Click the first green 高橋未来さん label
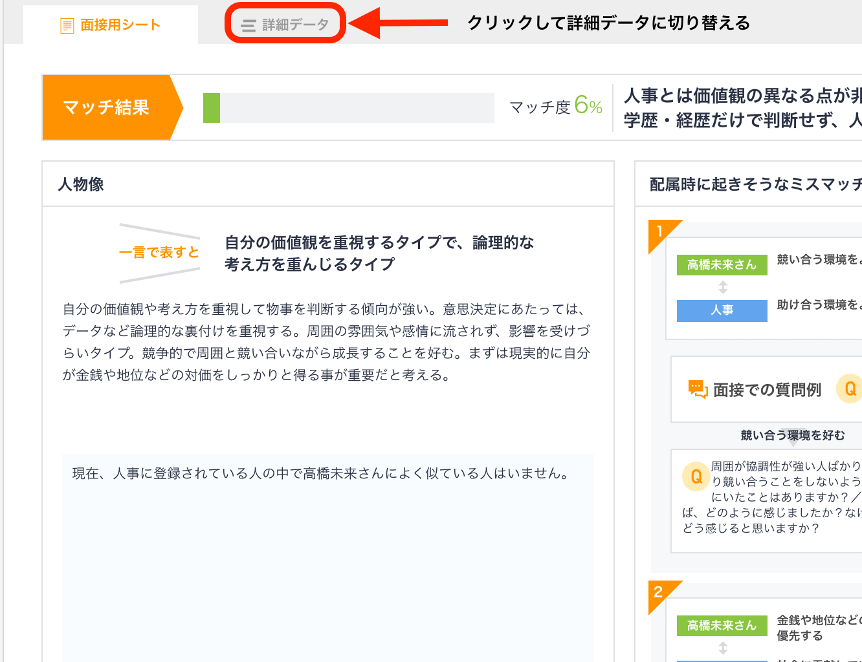862x662 pixels. tap(722, 265)
